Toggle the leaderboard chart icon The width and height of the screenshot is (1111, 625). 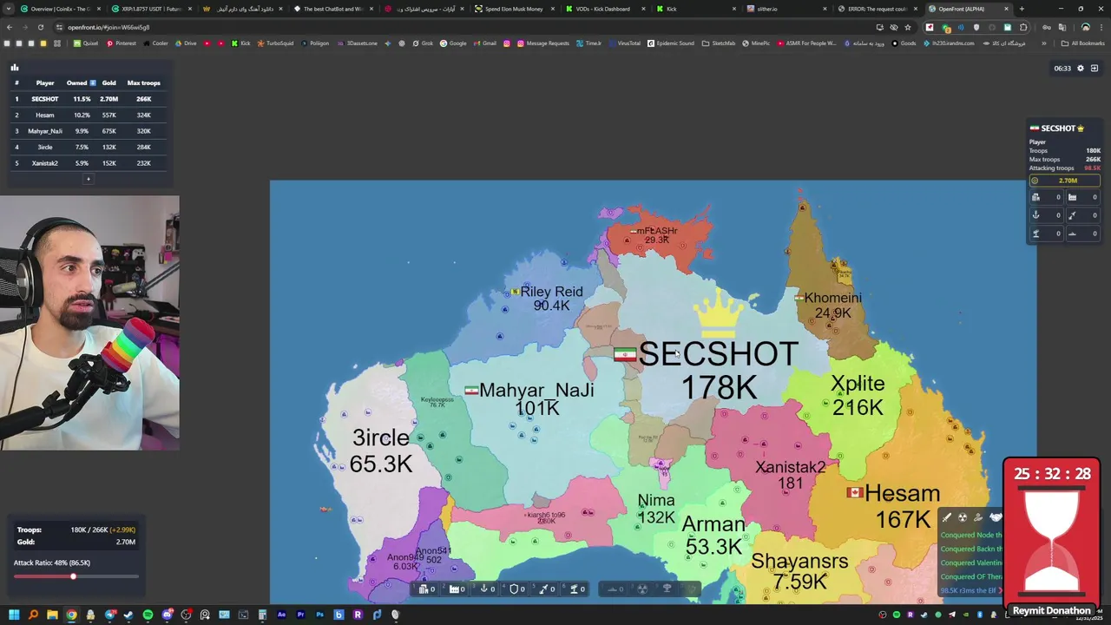14,67
